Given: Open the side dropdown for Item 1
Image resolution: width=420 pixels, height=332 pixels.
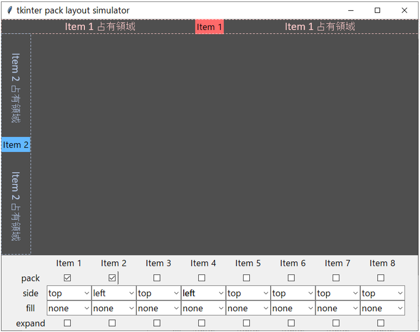Looking at the screenshot, I should coord(69,293).
